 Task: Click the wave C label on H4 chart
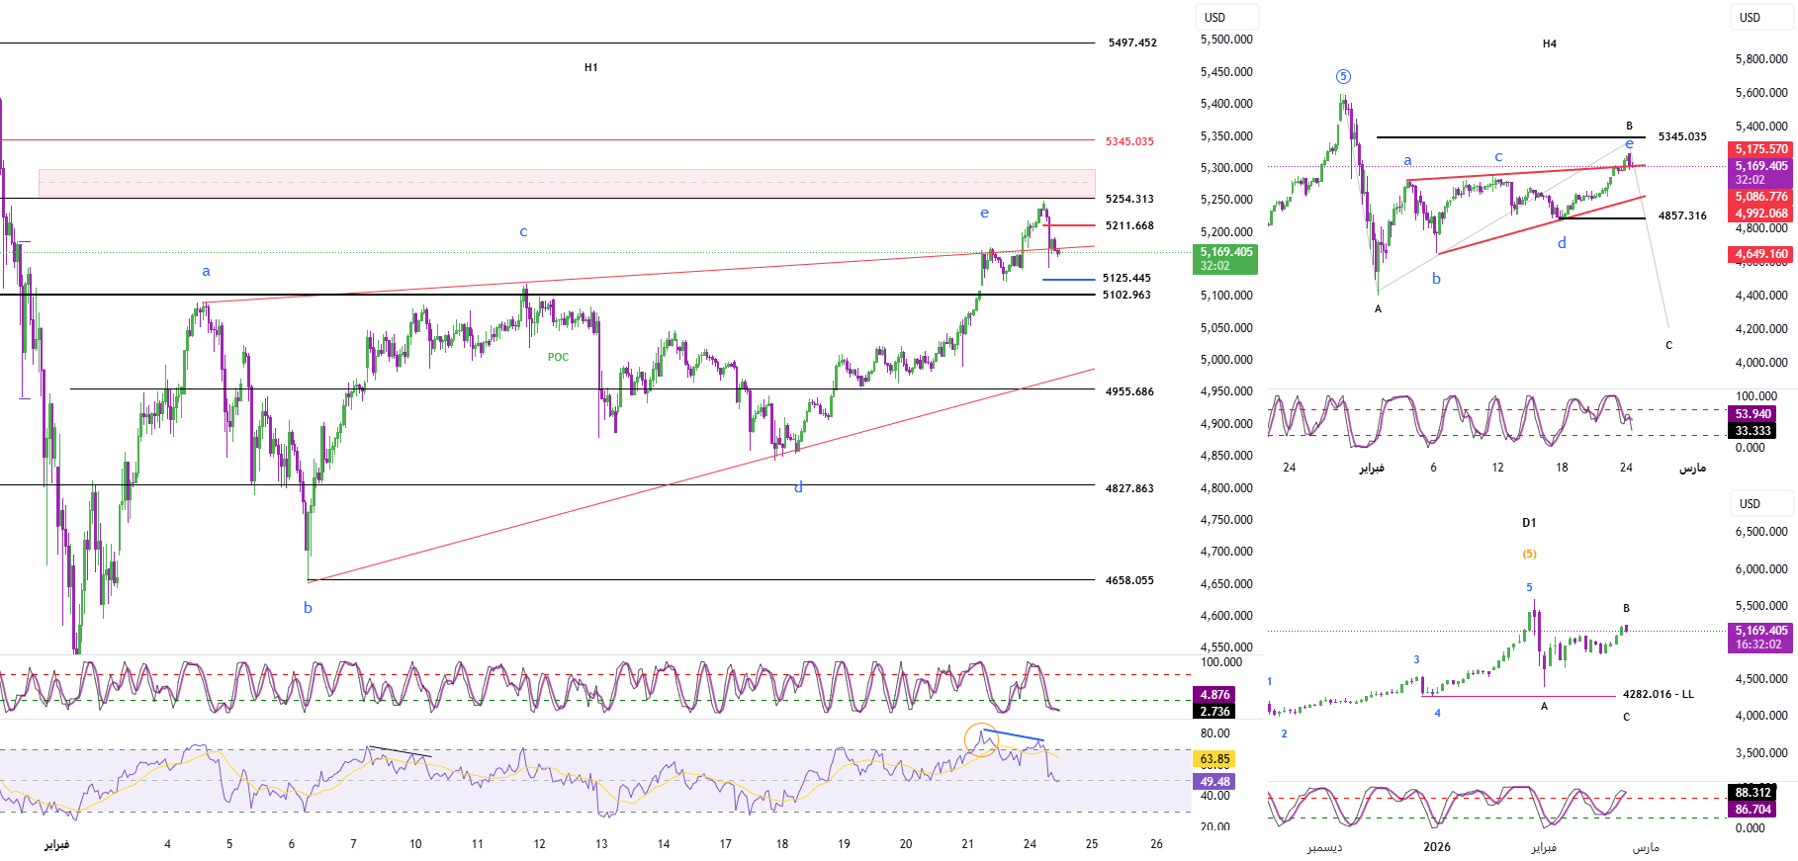[1668, 345]
